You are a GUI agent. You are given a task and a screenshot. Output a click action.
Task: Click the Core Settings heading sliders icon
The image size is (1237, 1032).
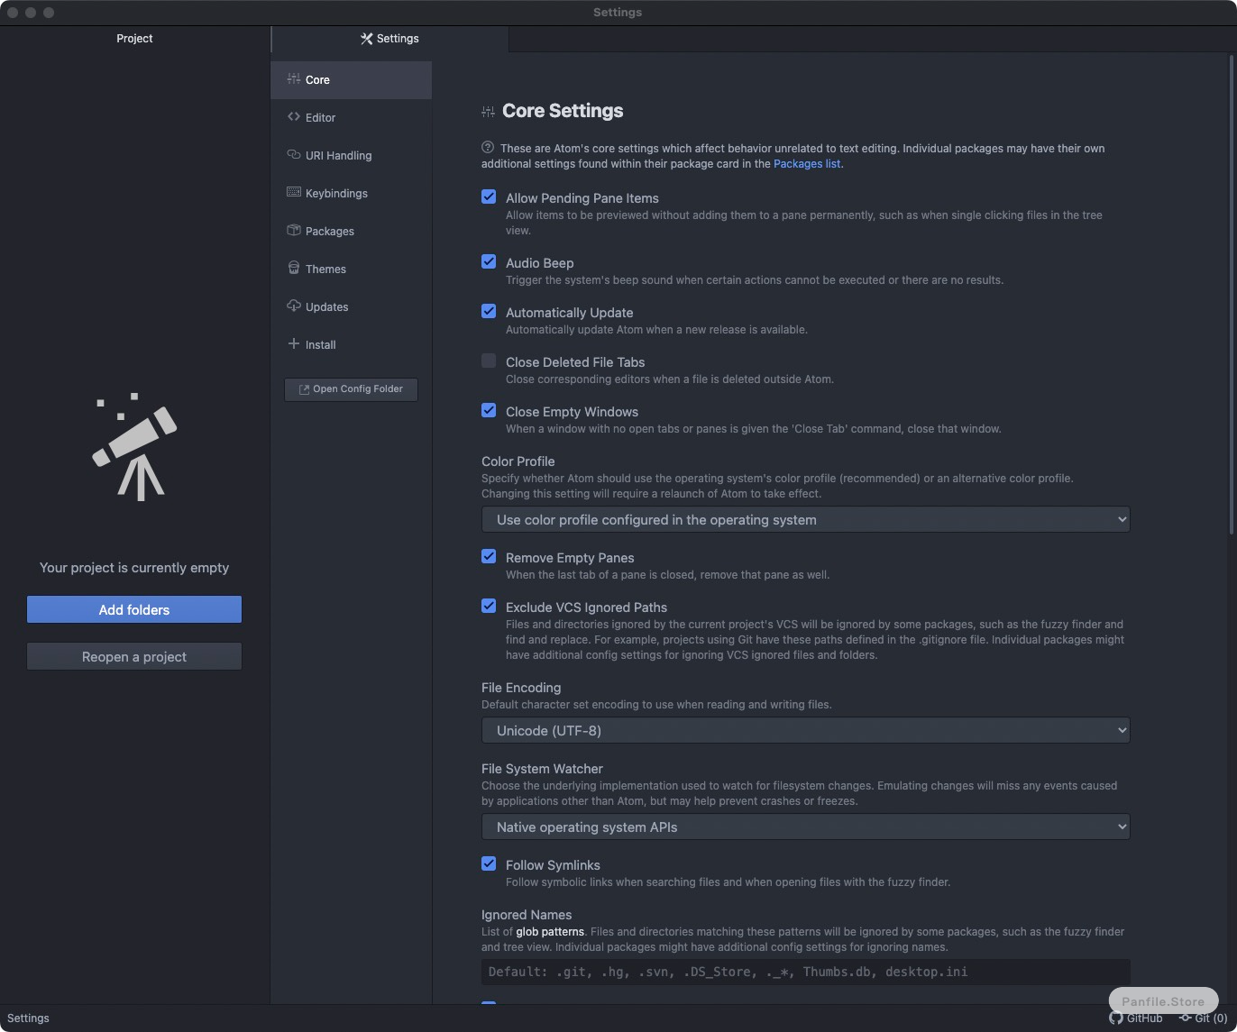click(488, 112)
